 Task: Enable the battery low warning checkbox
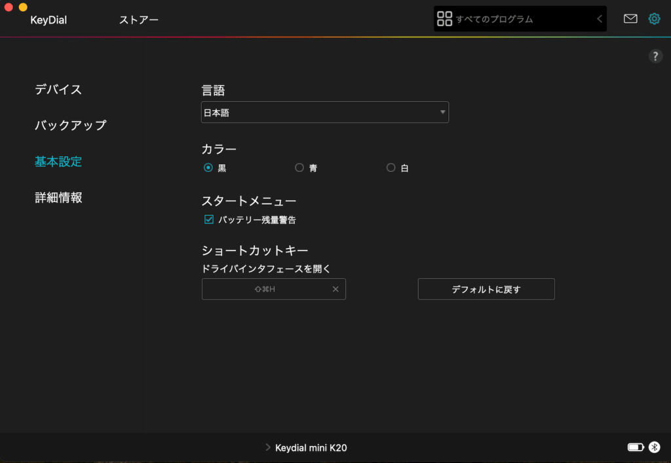(x=208, y=220)
